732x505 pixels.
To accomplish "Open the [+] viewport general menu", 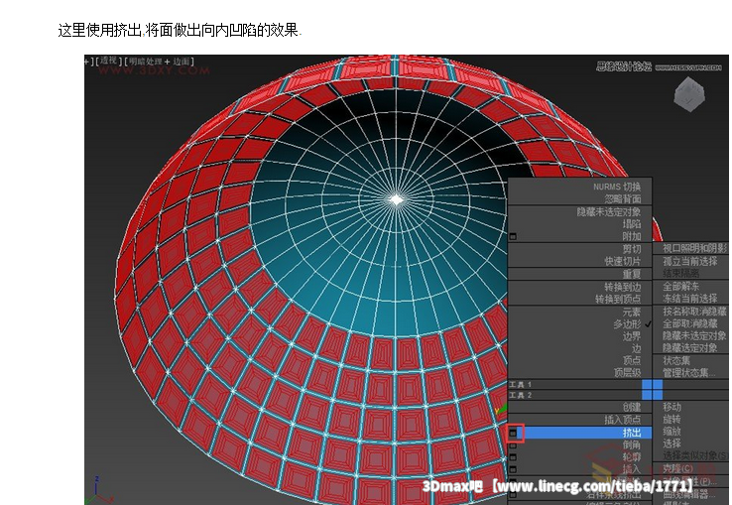I will coord(88,62).
